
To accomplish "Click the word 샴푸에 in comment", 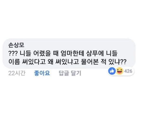I will [x=95, y=54].
